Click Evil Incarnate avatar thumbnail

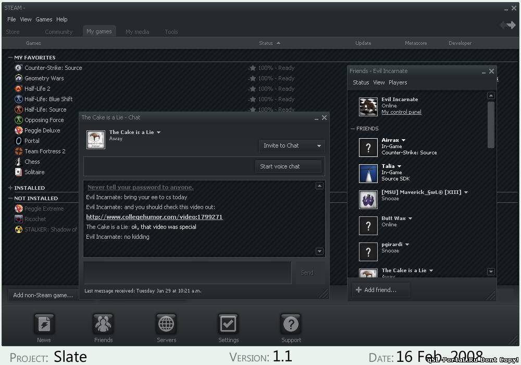point(368,107)
